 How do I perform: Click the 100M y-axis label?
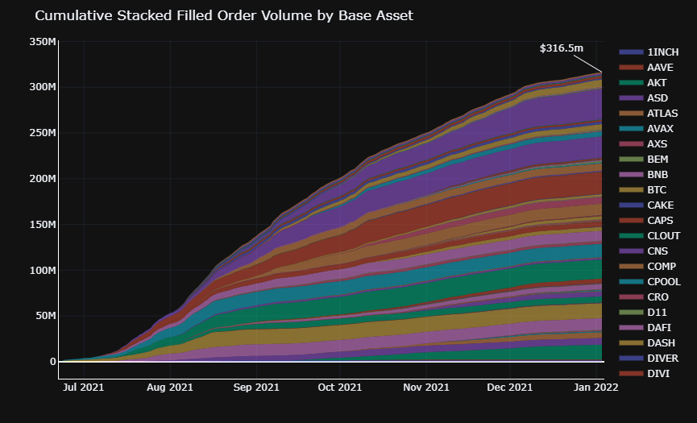43,270
